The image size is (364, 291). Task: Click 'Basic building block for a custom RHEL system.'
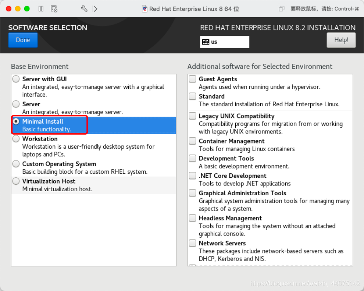point(85,172)
